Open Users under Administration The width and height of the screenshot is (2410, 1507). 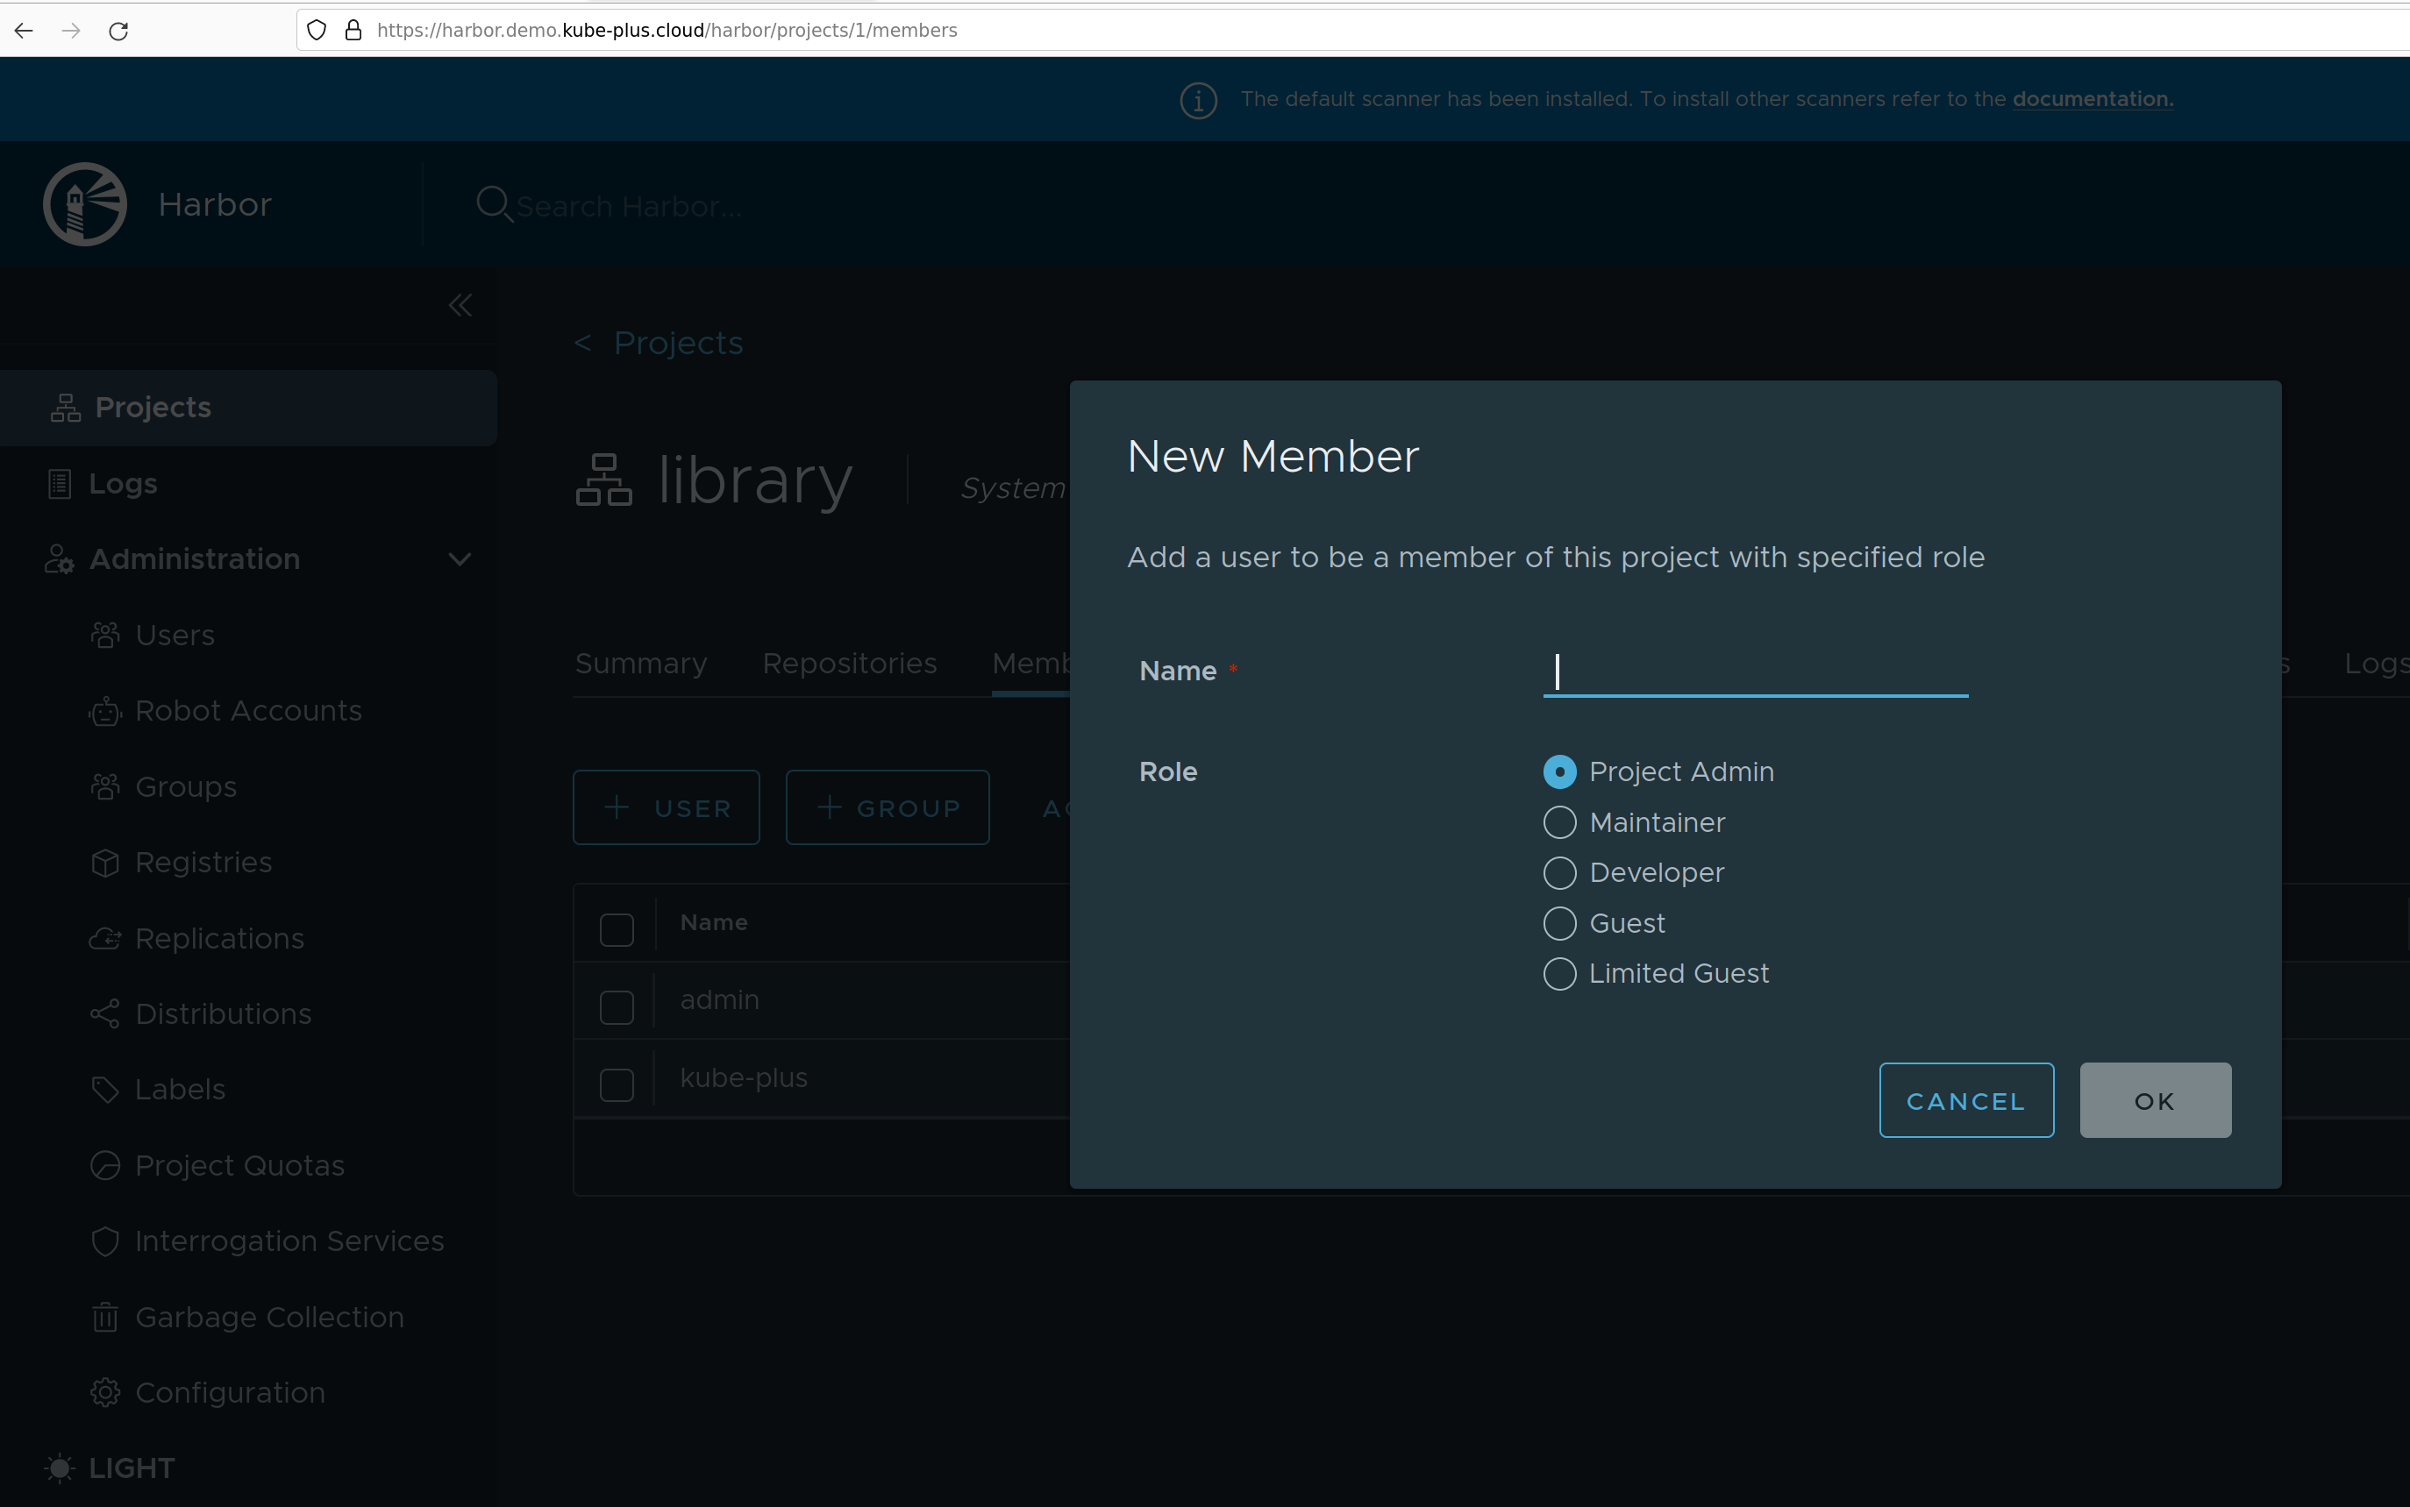tap(175, 635)
